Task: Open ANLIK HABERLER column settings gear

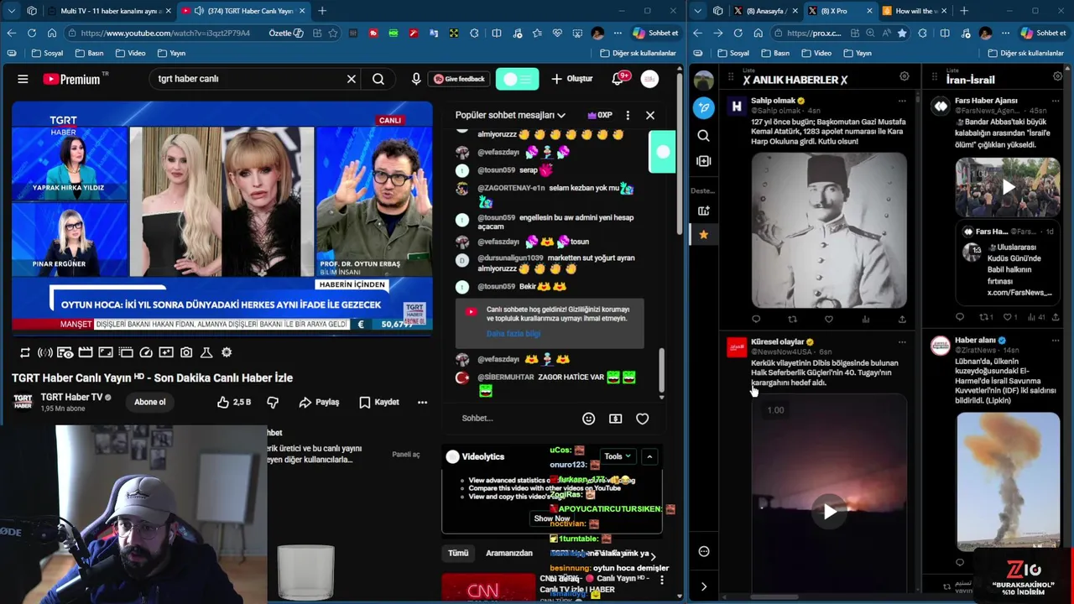Action: pos(904,76)
